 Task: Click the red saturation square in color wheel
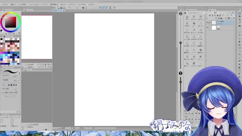point(11,22)
